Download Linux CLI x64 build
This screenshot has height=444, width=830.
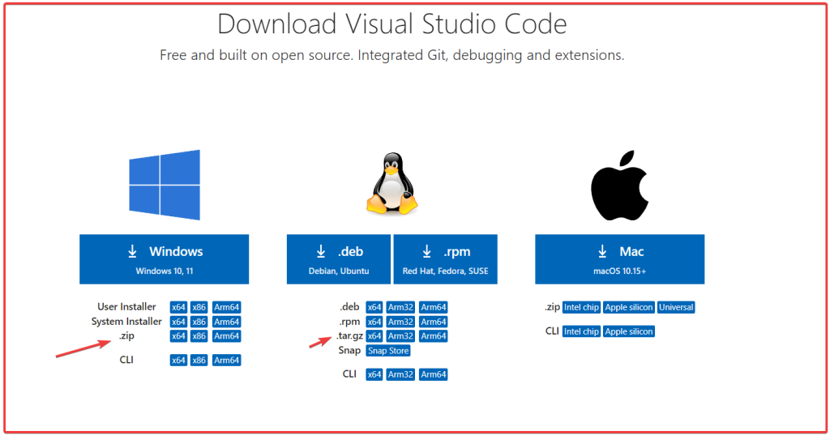pos(374,374)
